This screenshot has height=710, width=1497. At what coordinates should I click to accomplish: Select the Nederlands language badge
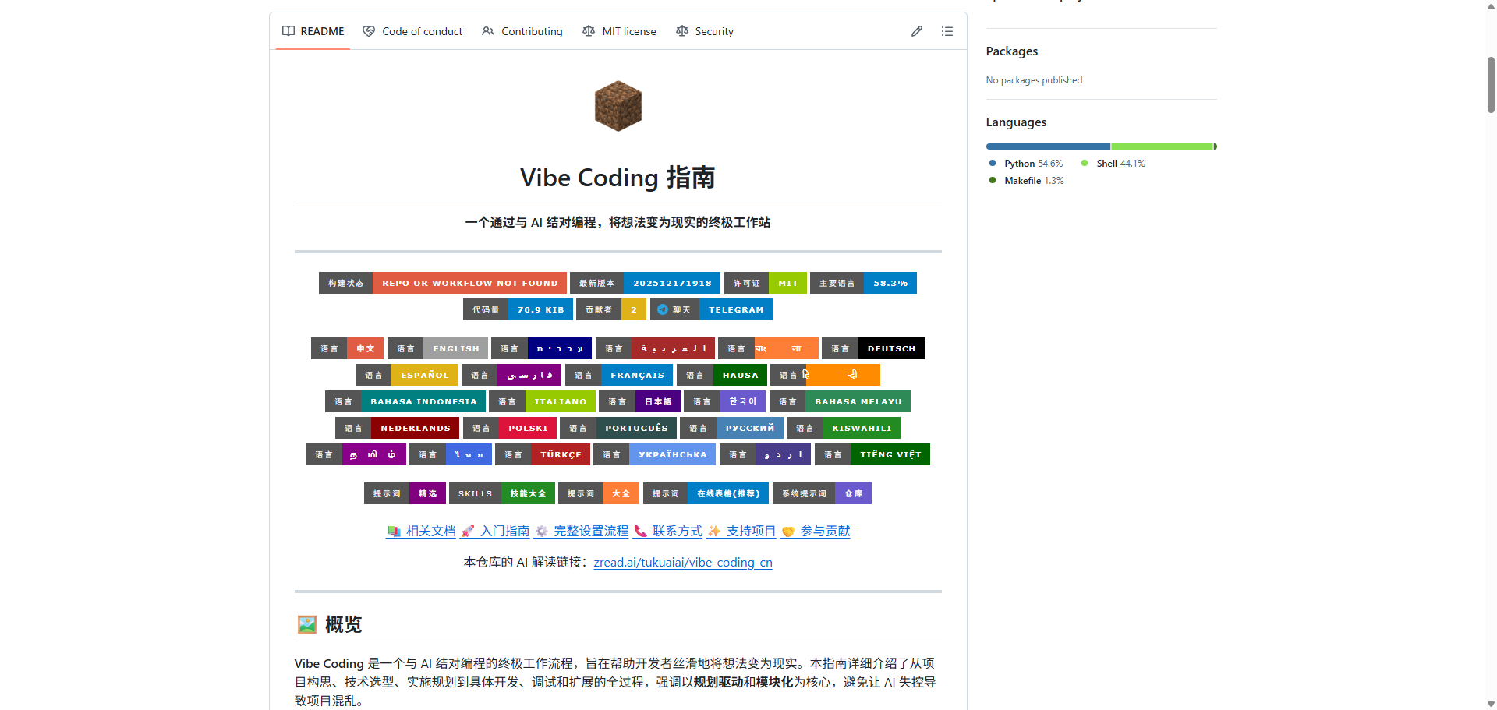click(x=398, y=428)
